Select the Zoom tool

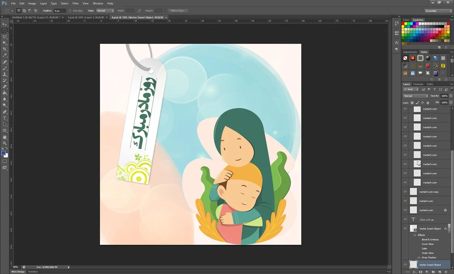tap(5, 143)
